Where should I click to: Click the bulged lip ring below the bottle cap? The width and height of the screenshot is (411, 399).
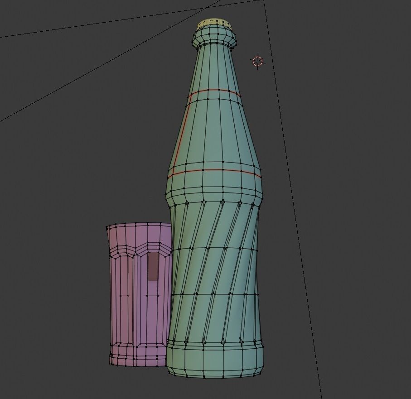coord(214,37)
